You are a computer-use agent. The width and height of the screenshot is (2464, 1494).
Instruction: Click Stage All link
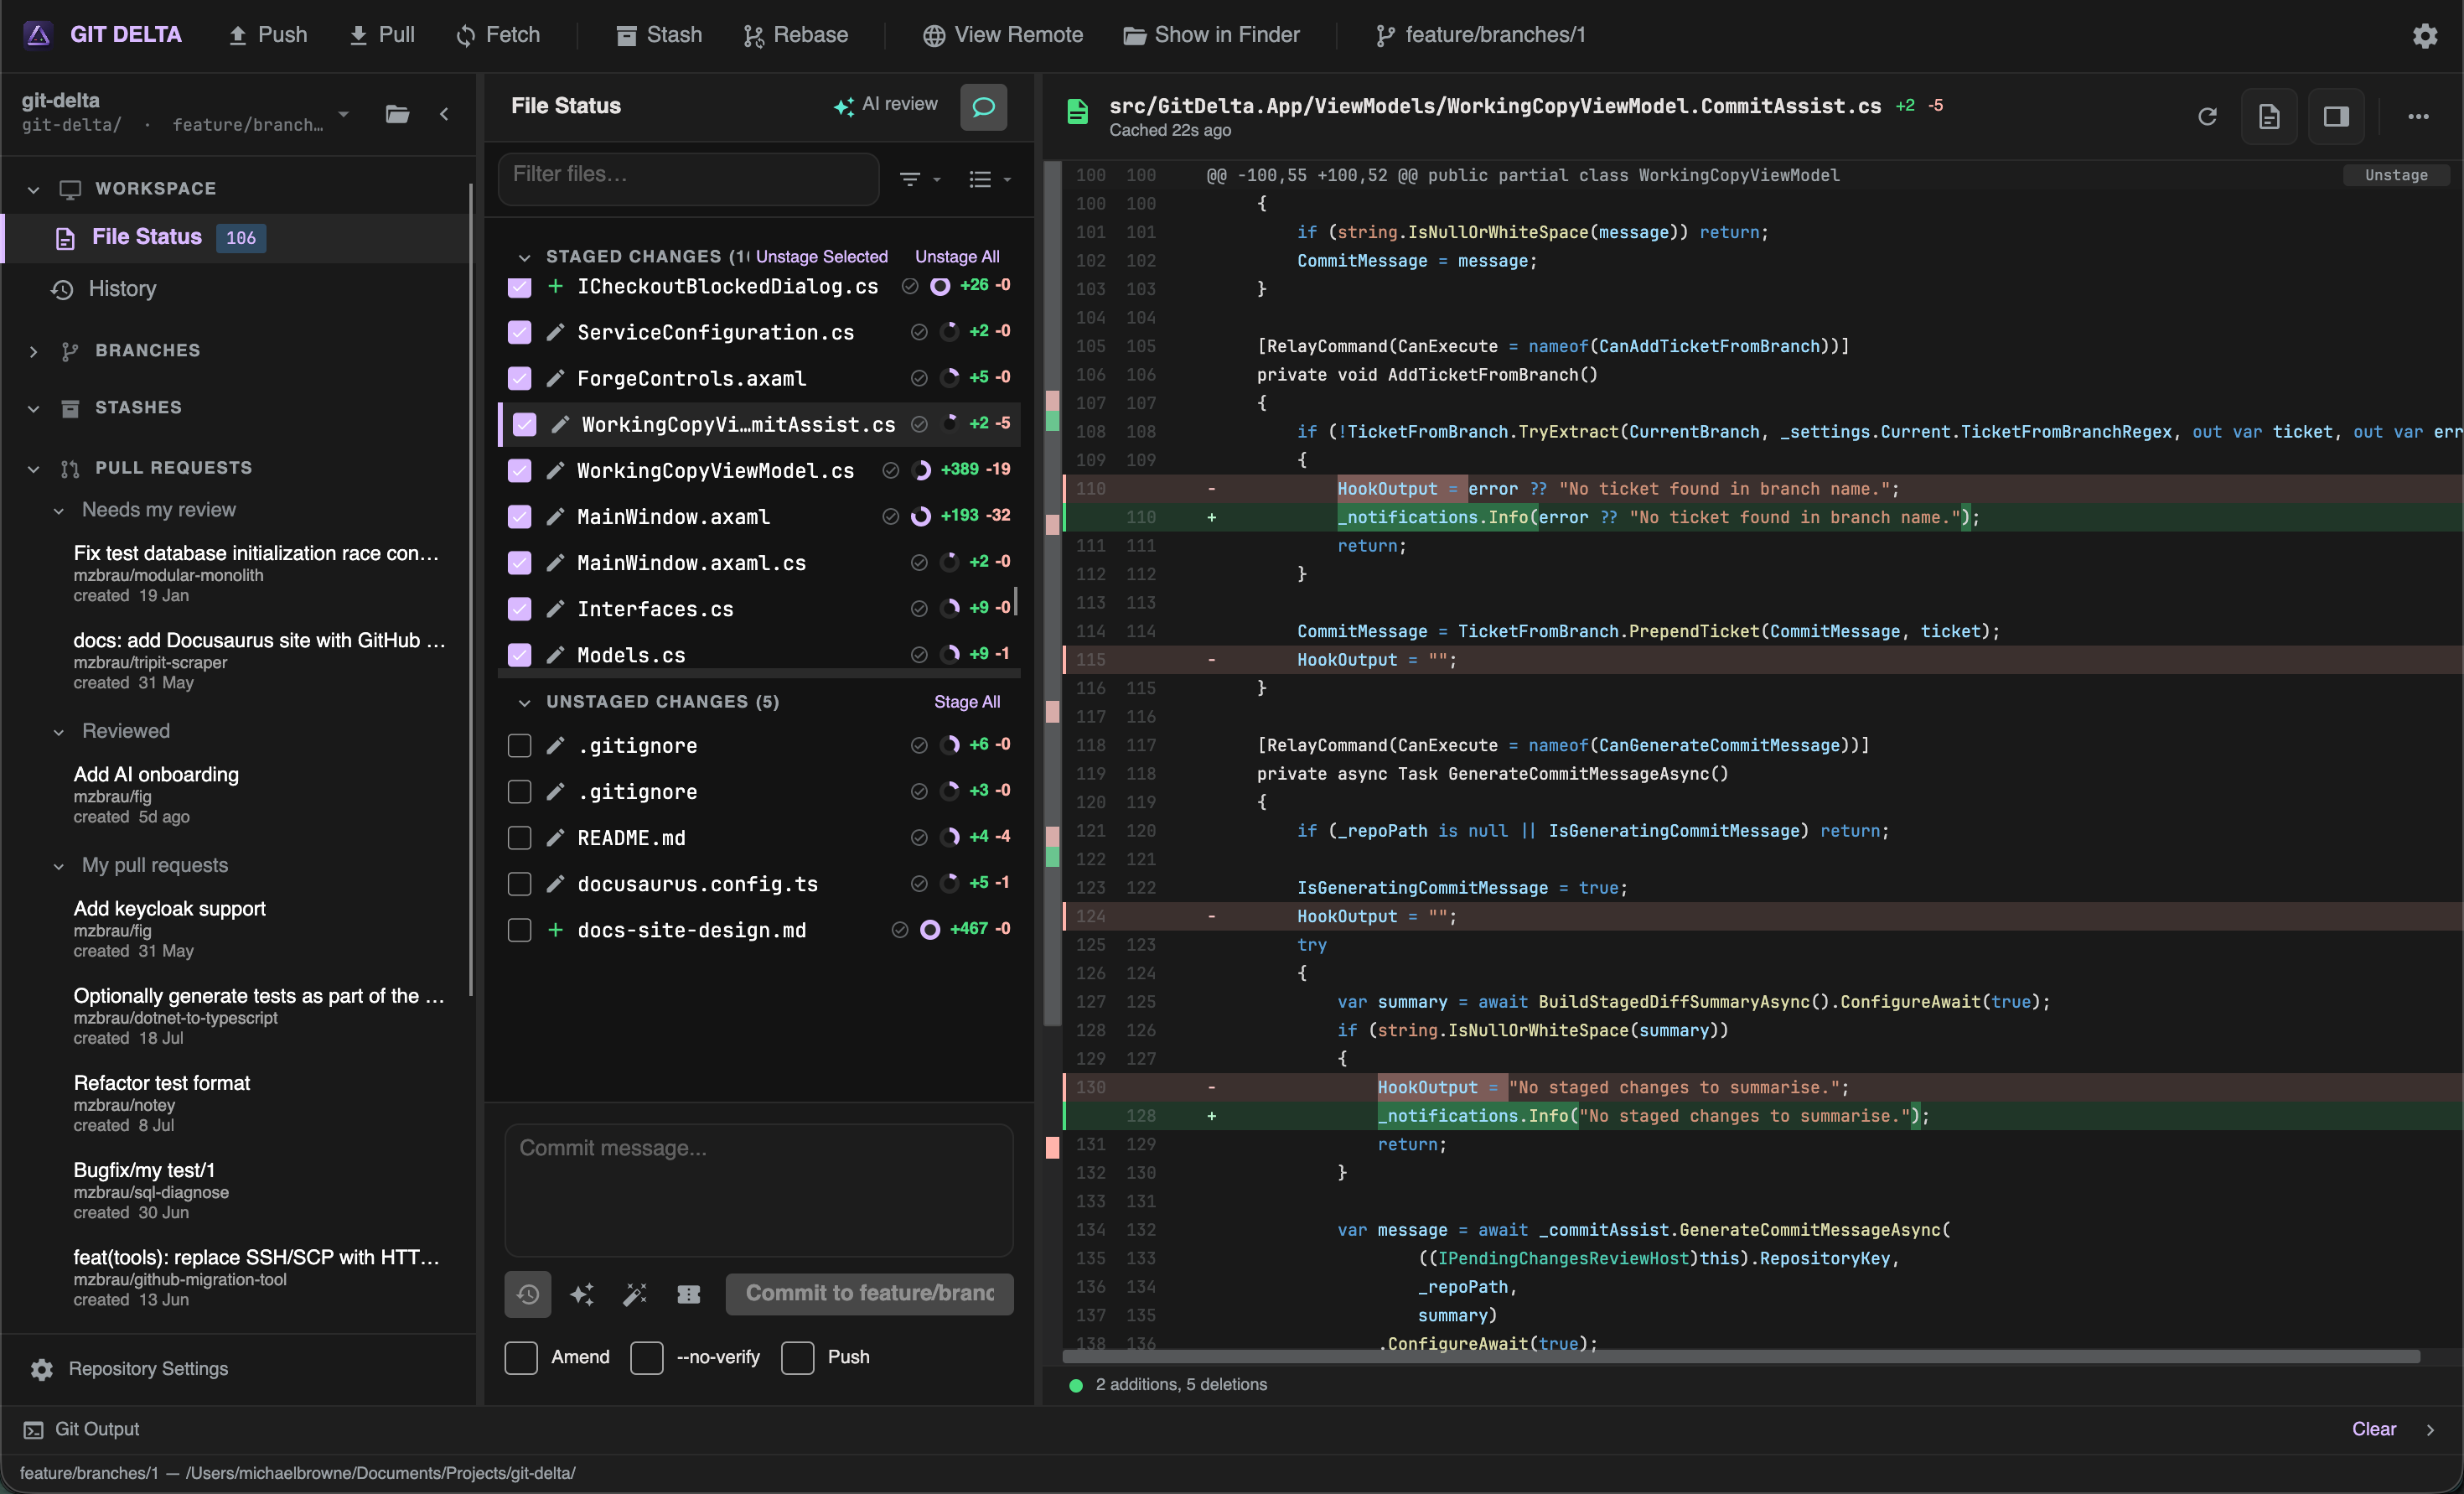967,702
